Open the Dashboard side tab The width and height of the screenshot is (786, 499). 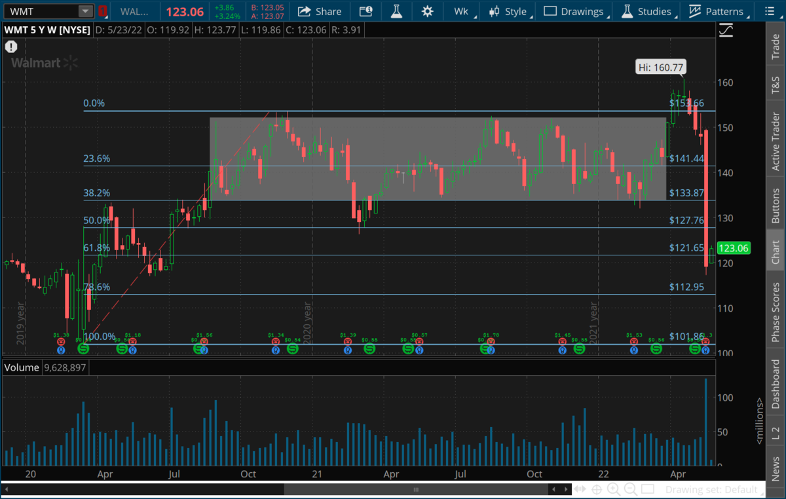tap(776, 384)
